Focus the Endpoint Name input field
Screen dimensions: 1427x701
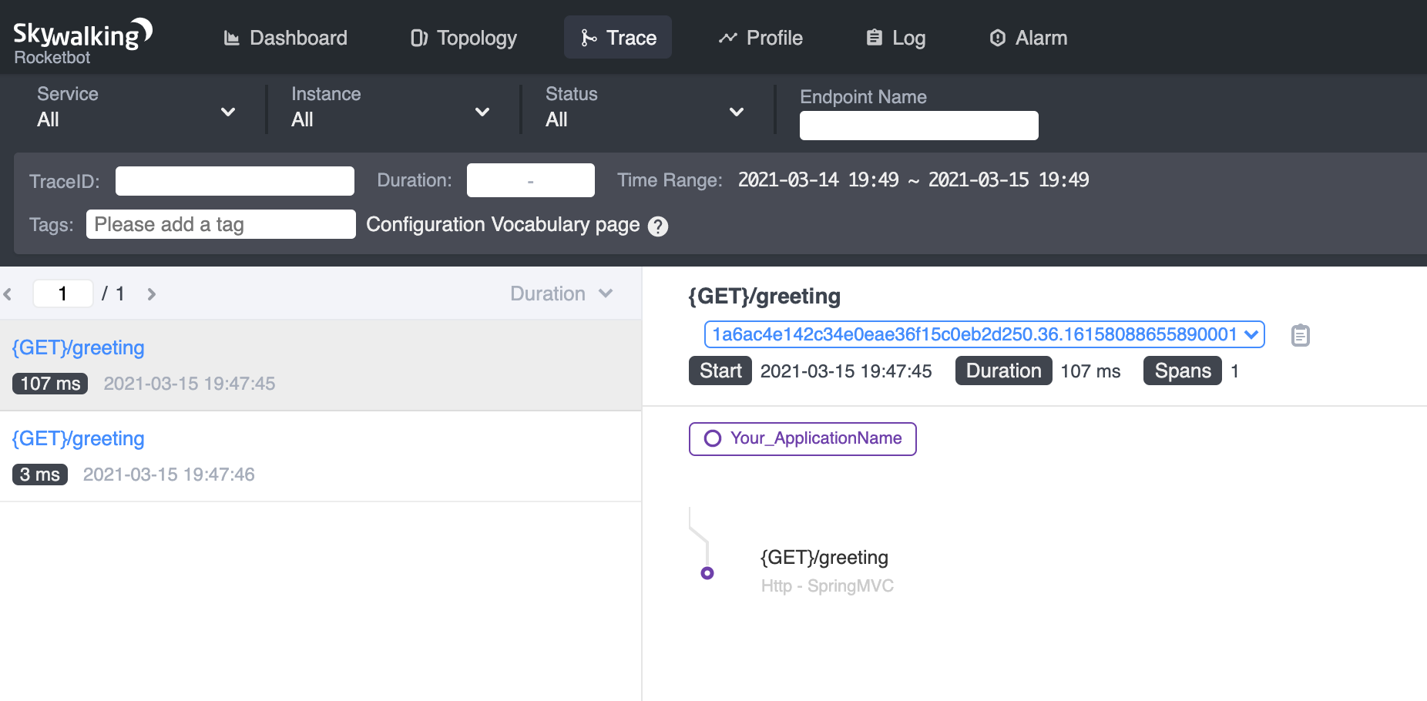pyautogui.click(x=918, y=126)
